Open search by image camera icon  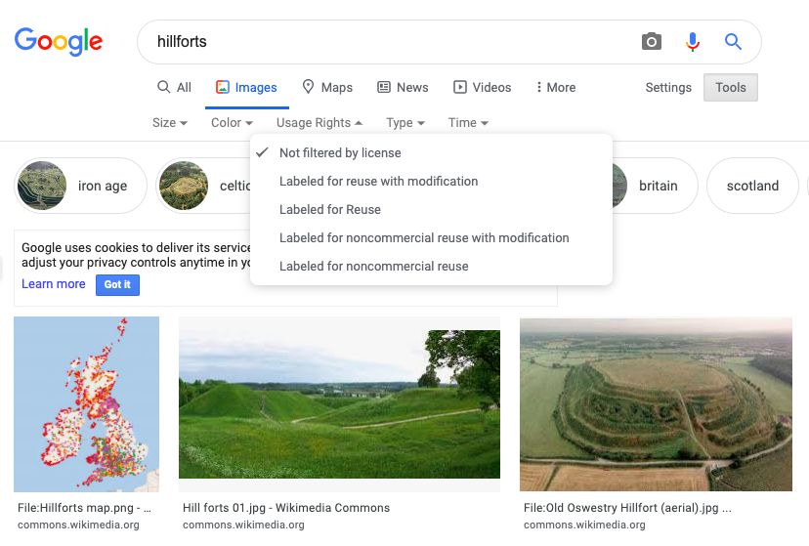tap(652, 42)
